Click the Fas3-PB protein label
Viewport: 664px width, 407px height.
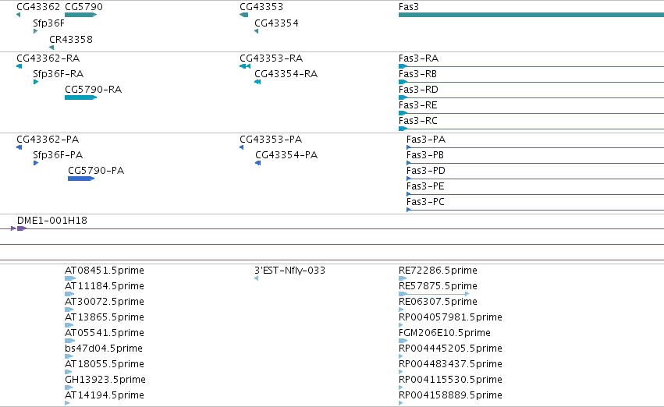(425, 155)
